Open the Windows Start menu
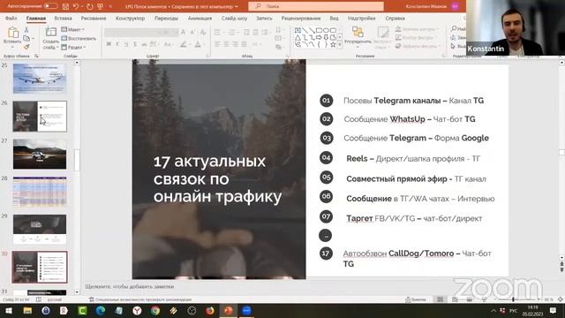Viewport: 565px width, 318px height. [x=9, y=310]
